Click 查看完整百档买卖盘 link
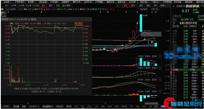204x109 pixels. [x=188, y=23]
